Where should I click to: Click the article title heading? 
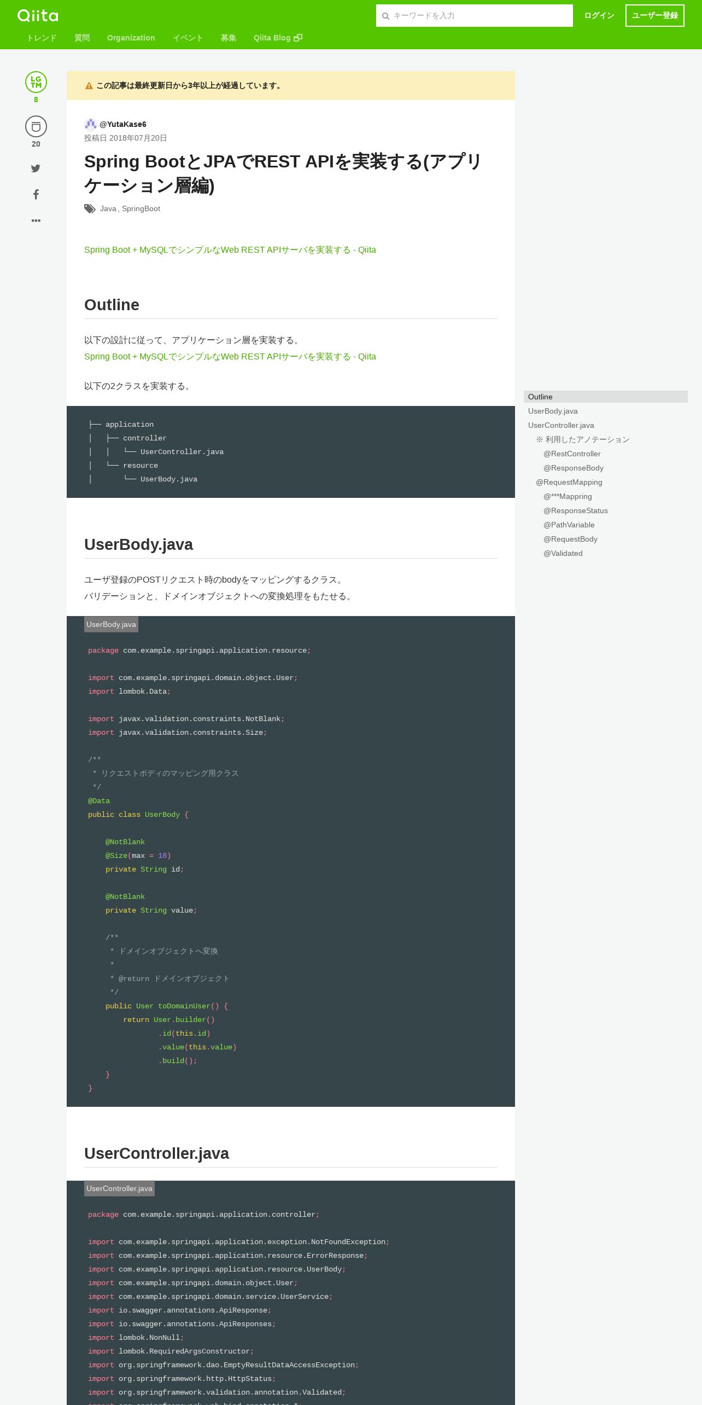tap(283, 173)
